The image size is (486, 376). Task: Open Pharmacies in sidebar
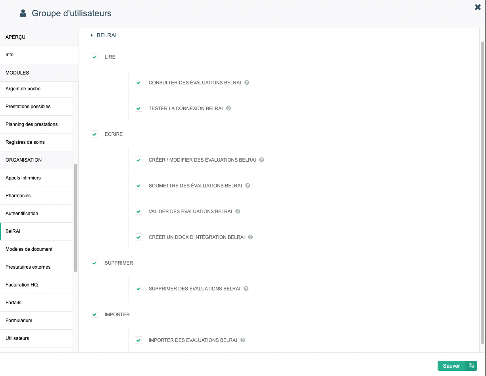36,196
